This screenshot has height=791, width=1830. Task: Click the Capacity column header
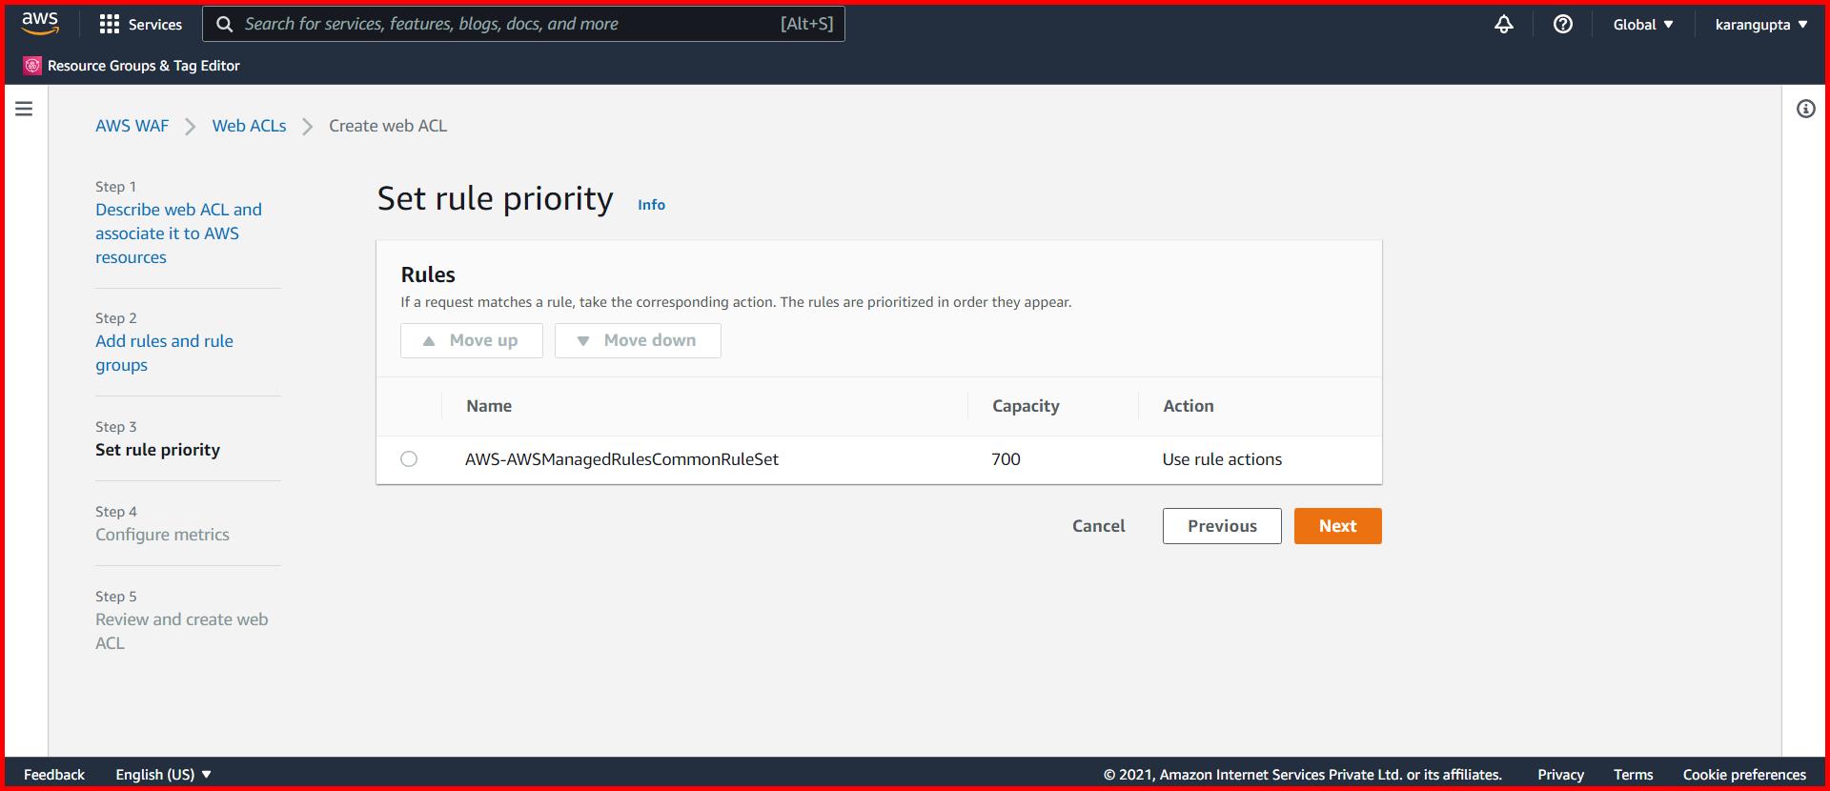(1026, 406)
